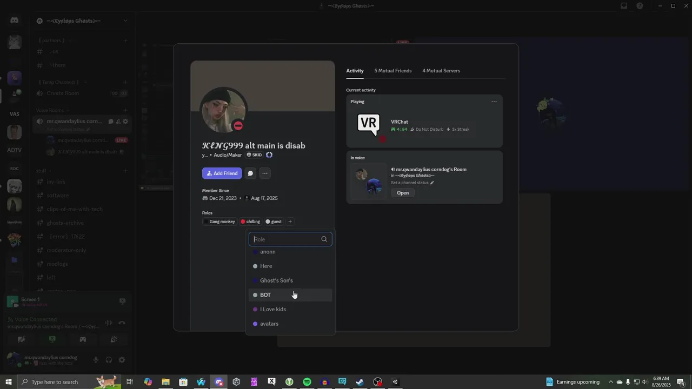Click the Add Friend button

click(x=222, y=173)
